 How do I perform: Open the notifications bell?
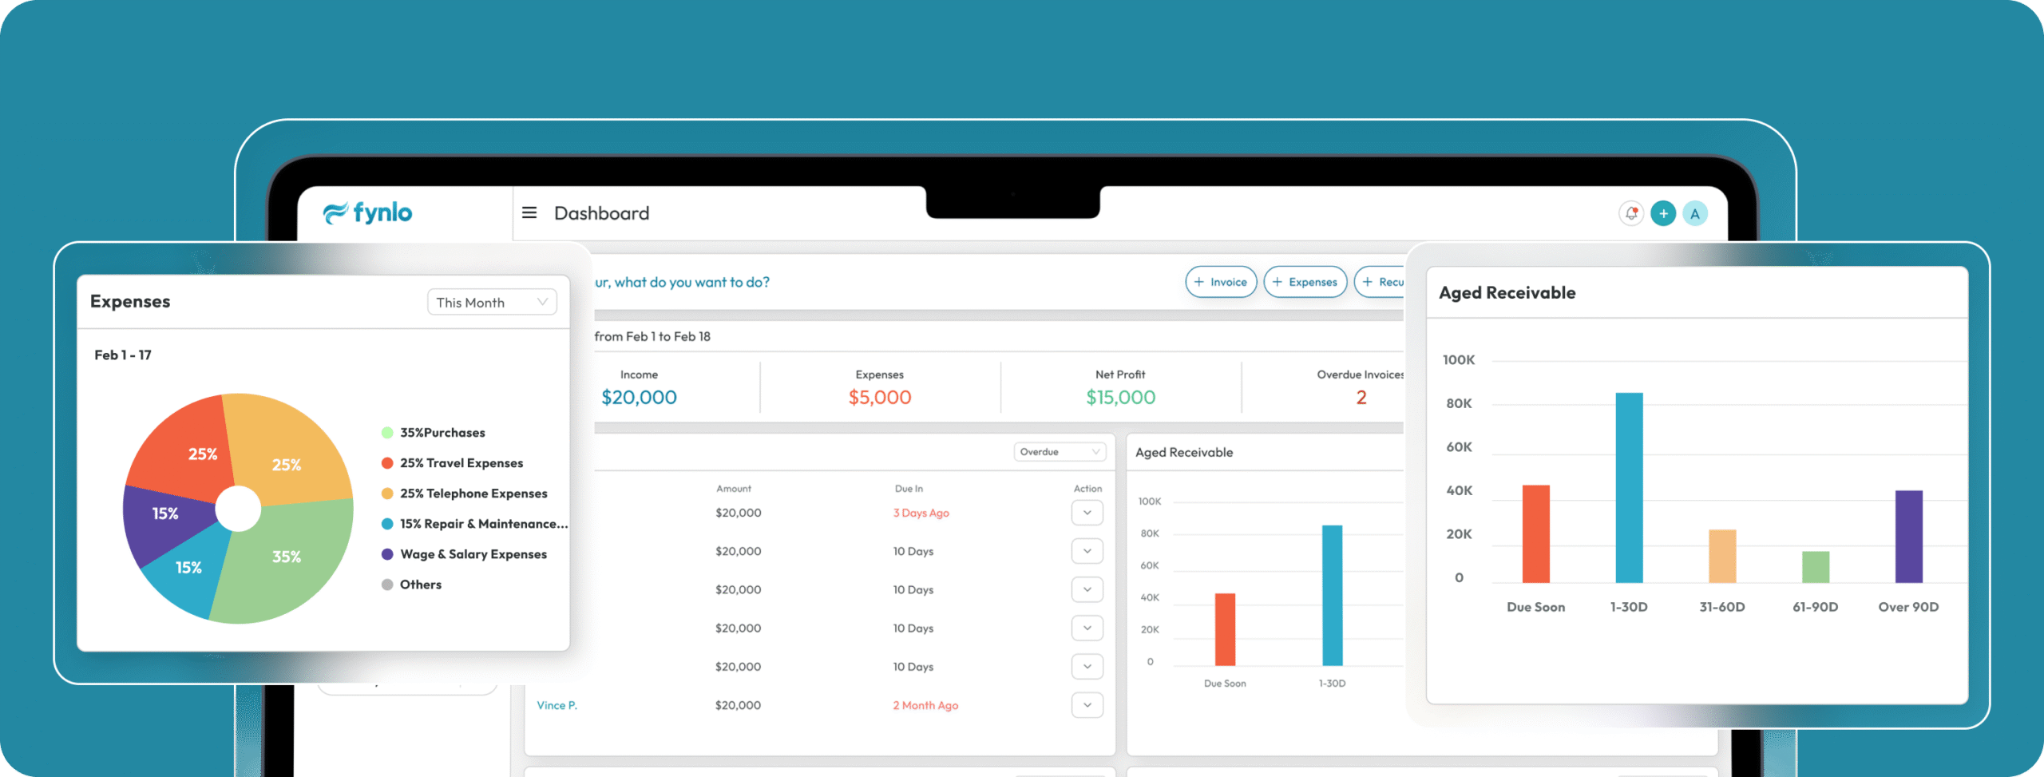coord(1631,213)
